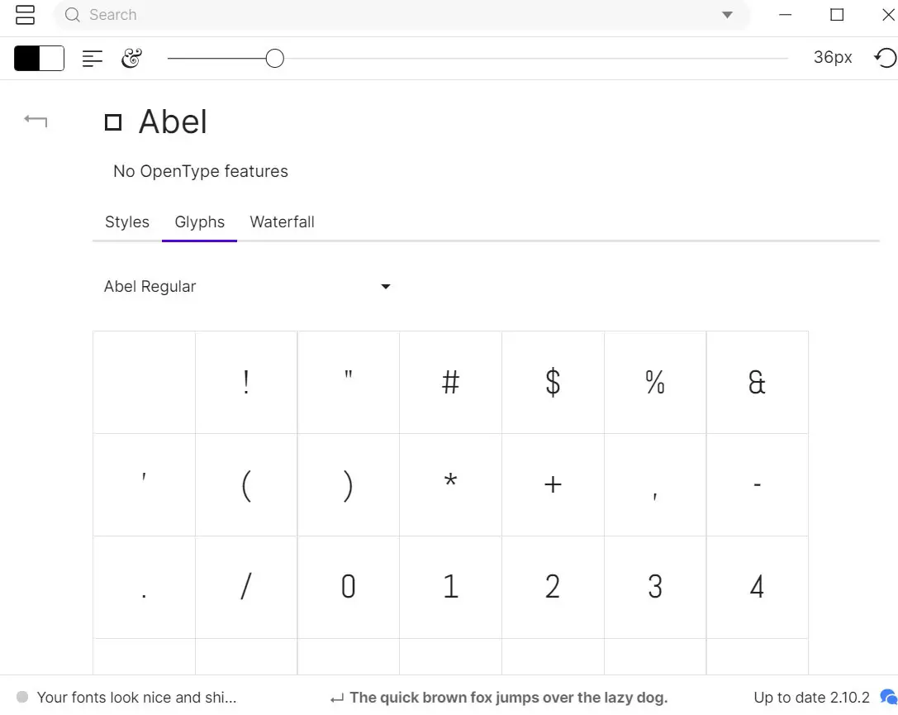Switch to the Waterfall tab
898x715 pixels.
point(282,222)
